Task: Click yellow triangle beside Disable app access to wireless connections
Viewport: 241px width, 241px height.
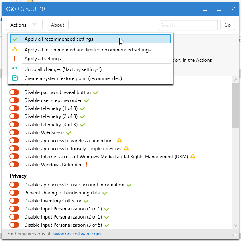Action: point(119,140)
